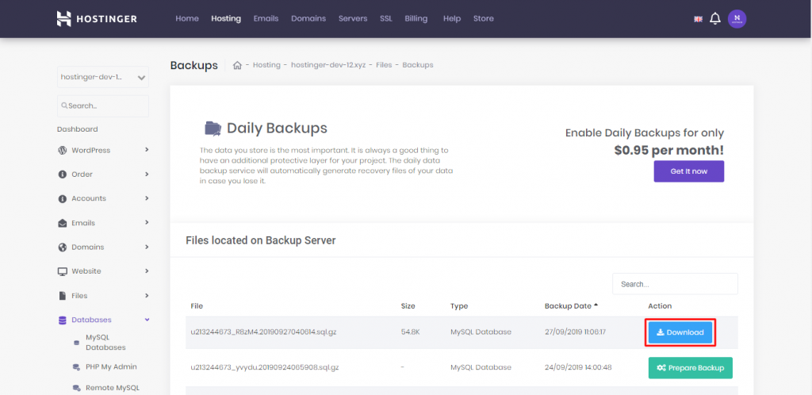Click the Hostinger logo
Screen dimensions: 812x395
click(x=97, y=18)
